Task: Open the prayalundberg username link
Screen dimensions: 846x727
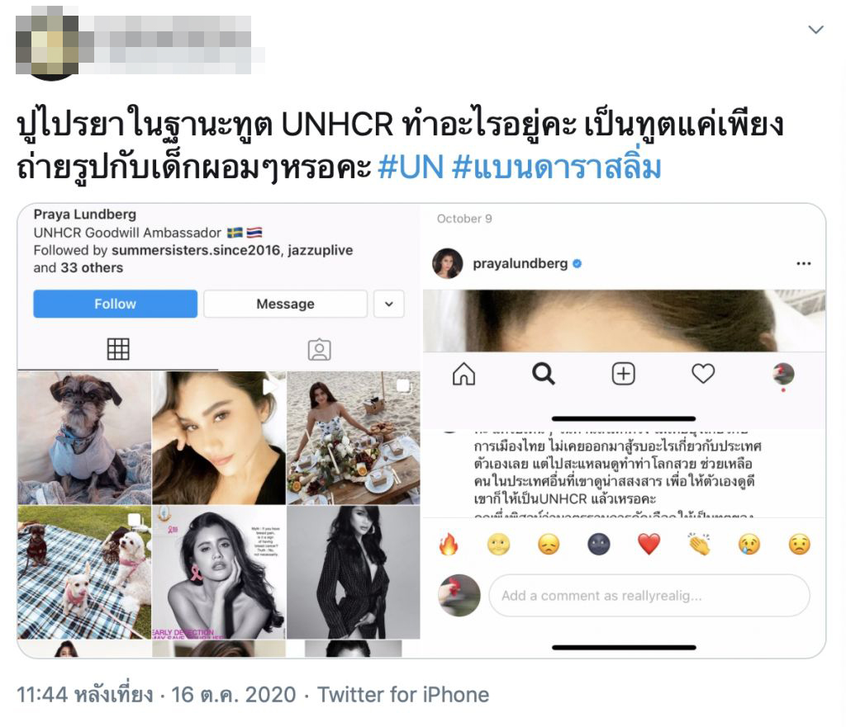Action: tap(520, 263)
